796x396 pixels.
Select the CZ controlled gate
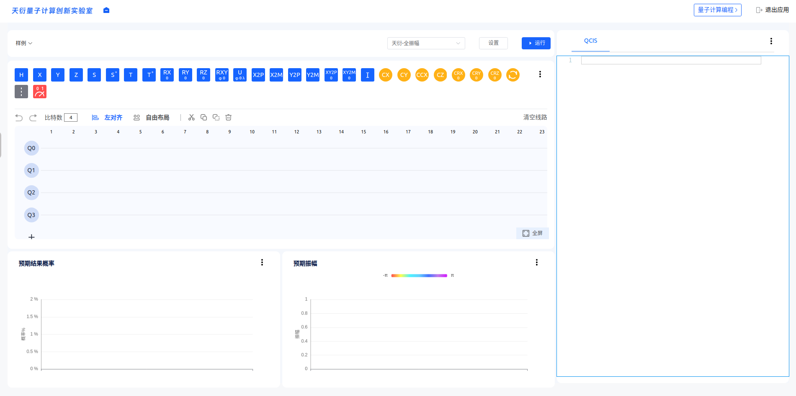click(441, 75)
